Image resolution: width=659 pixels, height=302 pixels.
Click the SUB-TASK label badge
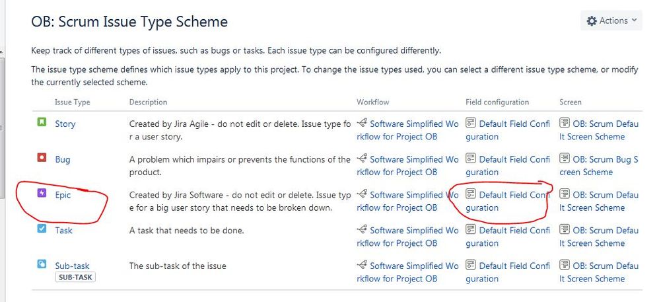tap(75, 277)
